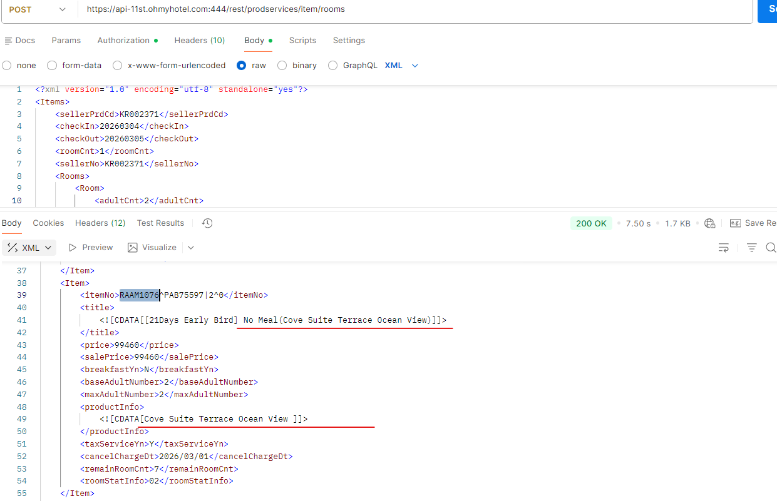Open the Settings tab
777x501 pixels.
pos(349,40)
